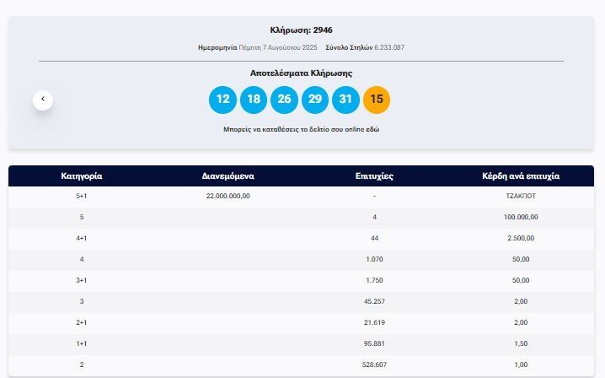Click the 'Κατηγορία' column header
This screenshot has height=378, width=605.
[x=82, y=176]
